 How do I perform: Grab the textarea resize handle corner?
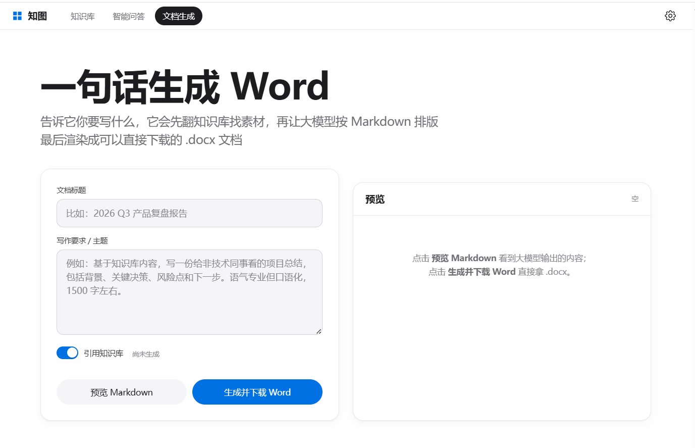[x=318, y=331]
